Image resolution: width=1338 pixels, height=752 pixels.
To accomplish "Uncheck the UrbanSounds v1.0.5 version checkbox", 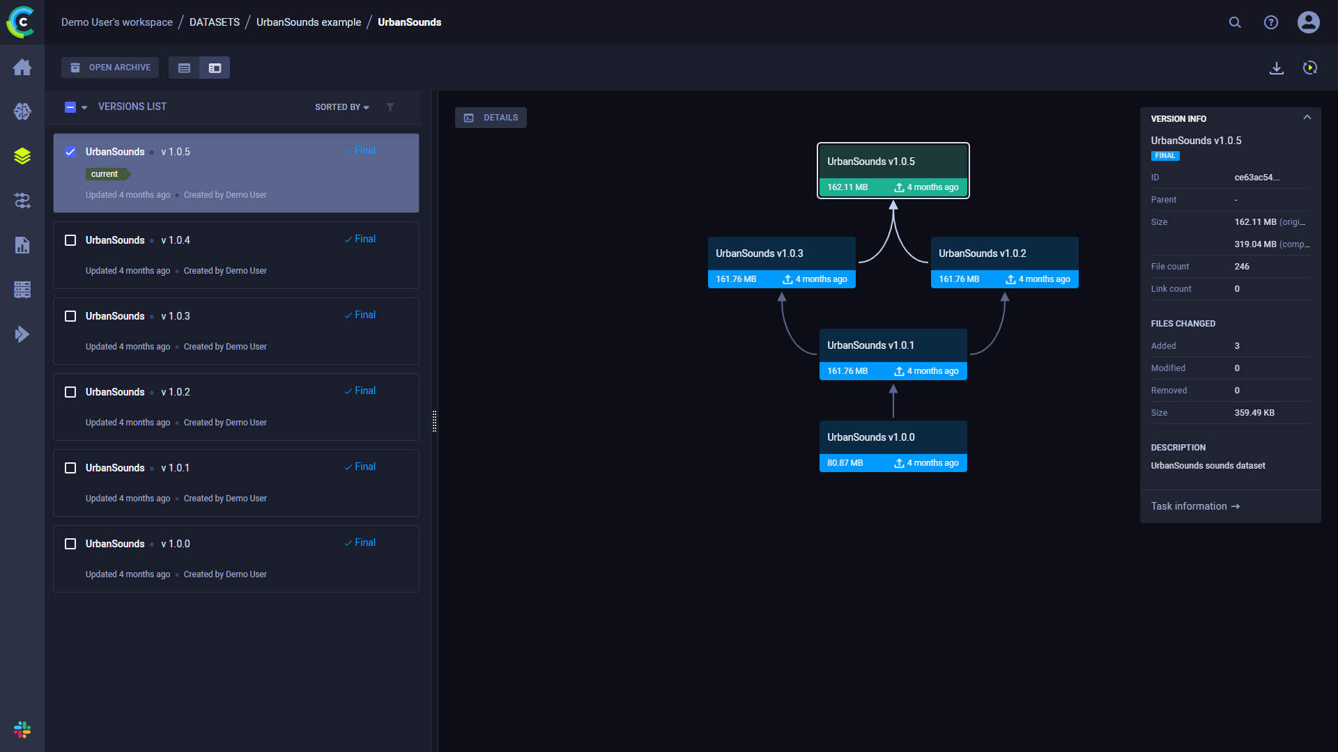I will [70, 151].
